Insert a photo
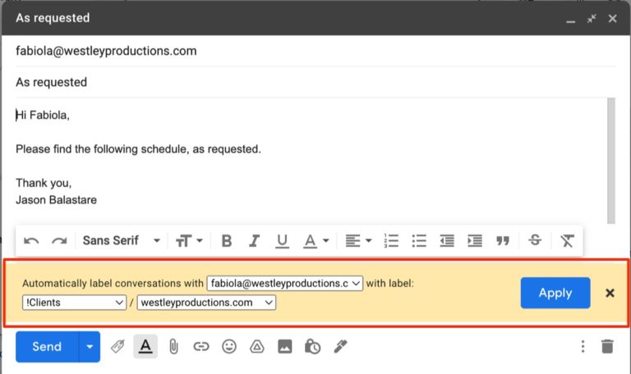Screen dimensions: 631x374 pos(285,346)
